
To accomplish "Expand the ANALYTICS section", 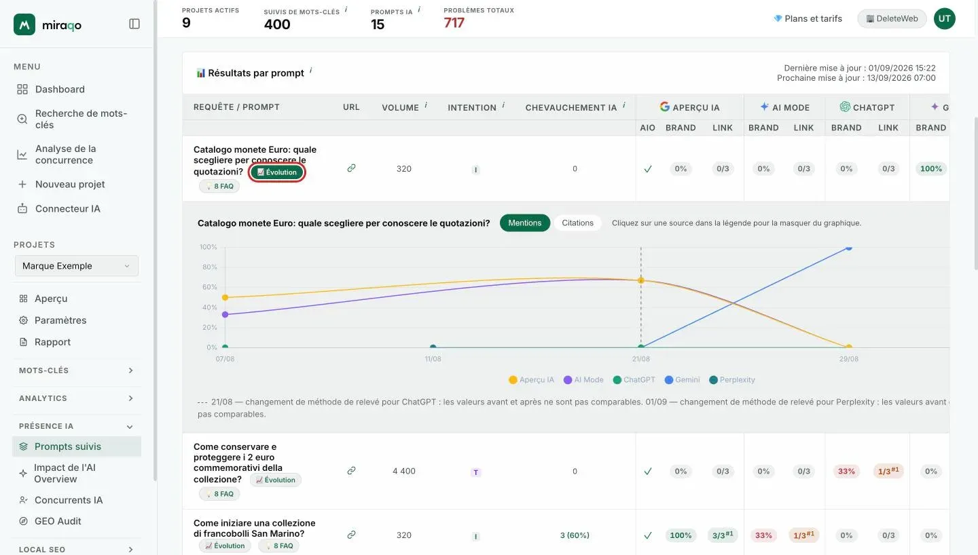I will 77,398.
